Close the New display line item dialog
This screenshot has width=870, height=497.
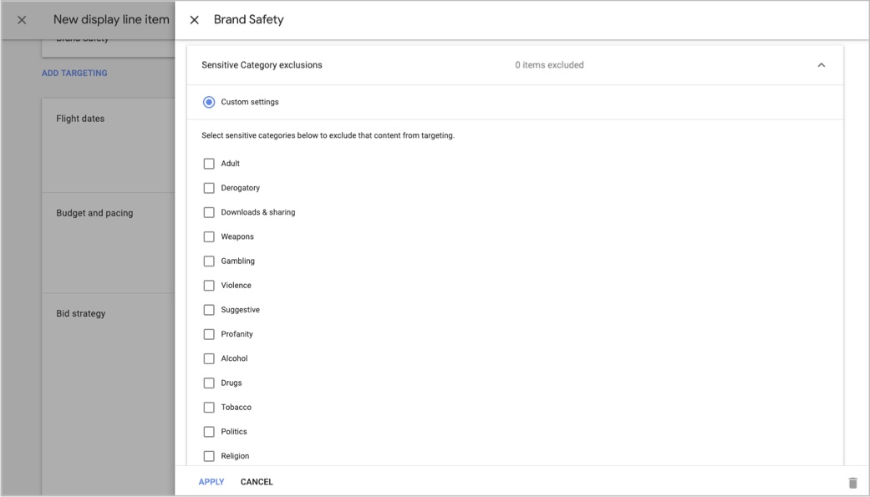[22, 20]
